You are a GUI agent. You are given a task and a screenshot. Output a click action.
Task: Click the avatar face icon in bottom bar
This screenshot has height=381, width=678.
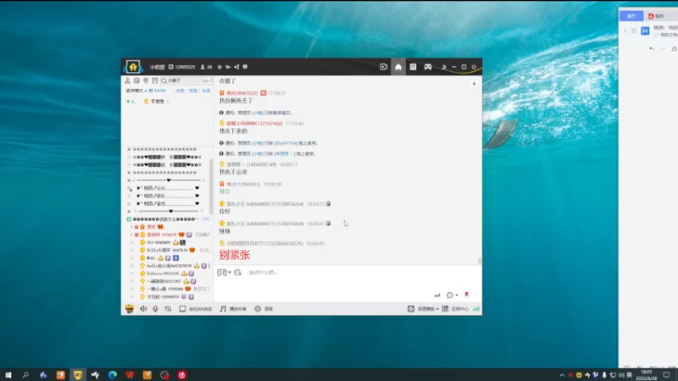coord(130,309)
